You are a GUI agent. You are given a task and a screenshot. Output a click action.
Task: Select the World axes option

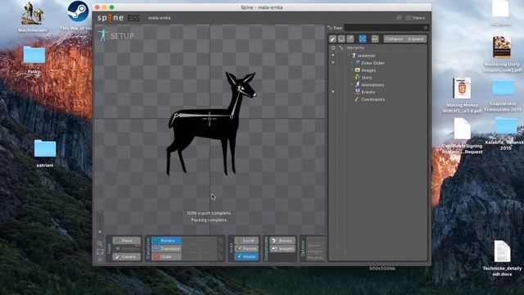pos(246,256)
